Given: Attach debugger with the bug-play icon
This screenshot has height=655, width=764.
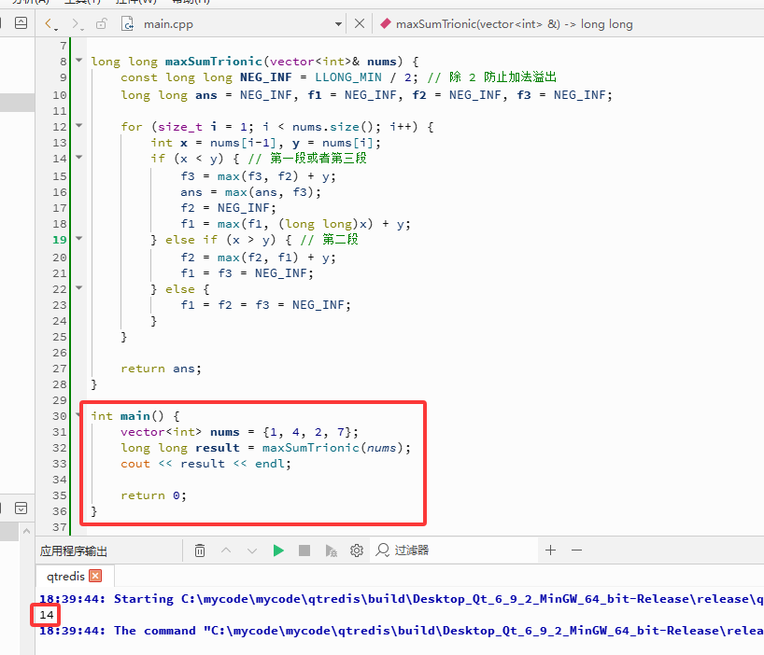Looking at the screenshot, I should (331, 550).
